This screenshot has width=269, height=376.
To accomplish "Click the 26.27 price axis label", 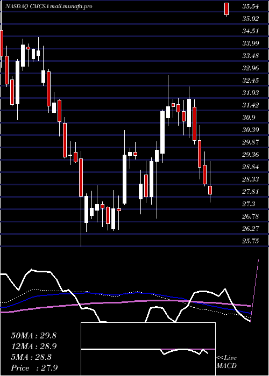I will (x=250, y=228).
